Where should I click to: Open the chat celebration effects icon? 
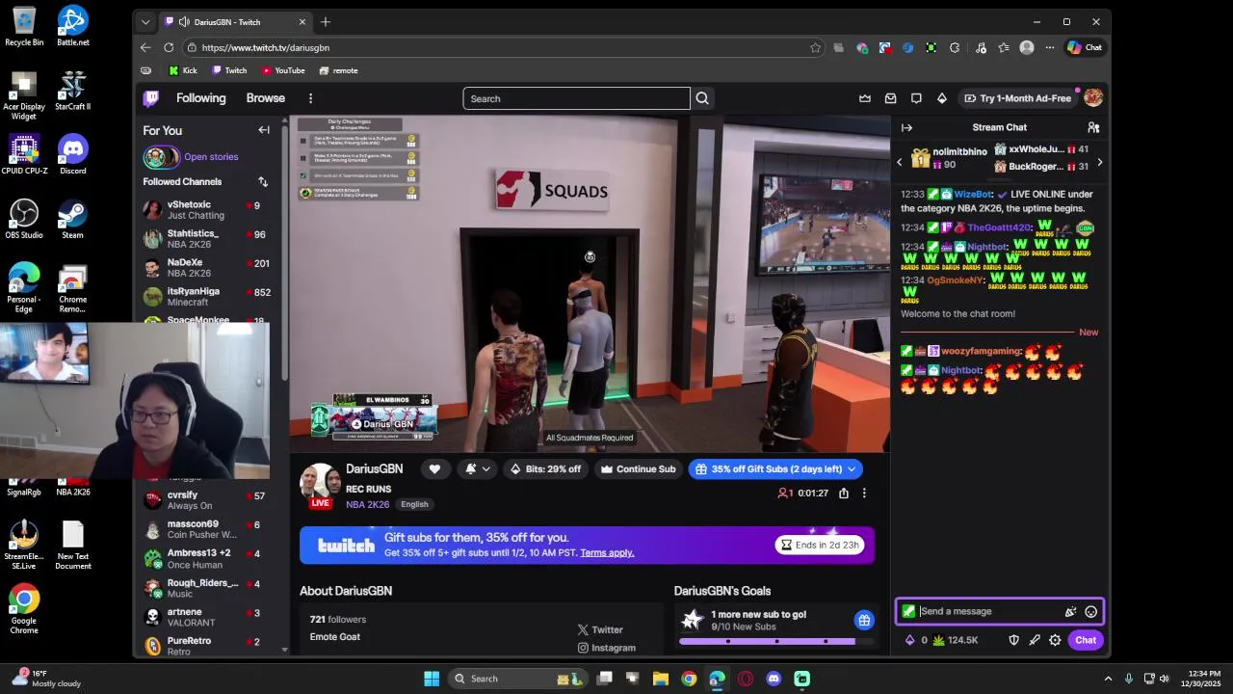coord(1070,611)
